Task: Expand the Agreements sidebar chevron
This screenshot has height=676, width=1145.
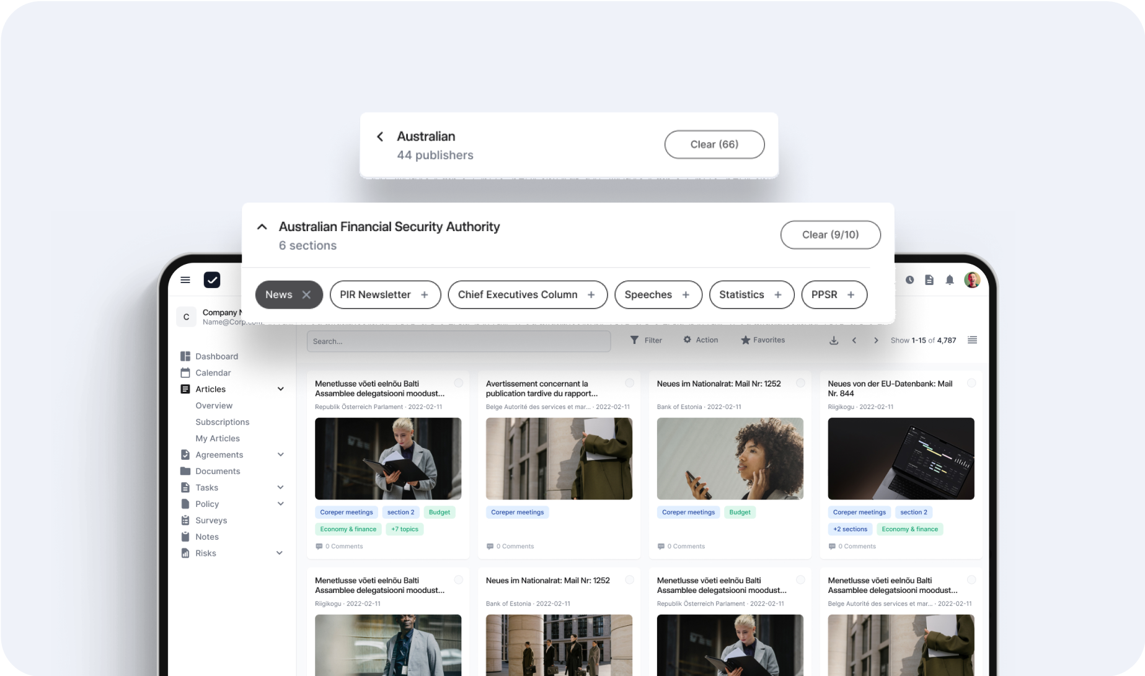Action: 281,455
